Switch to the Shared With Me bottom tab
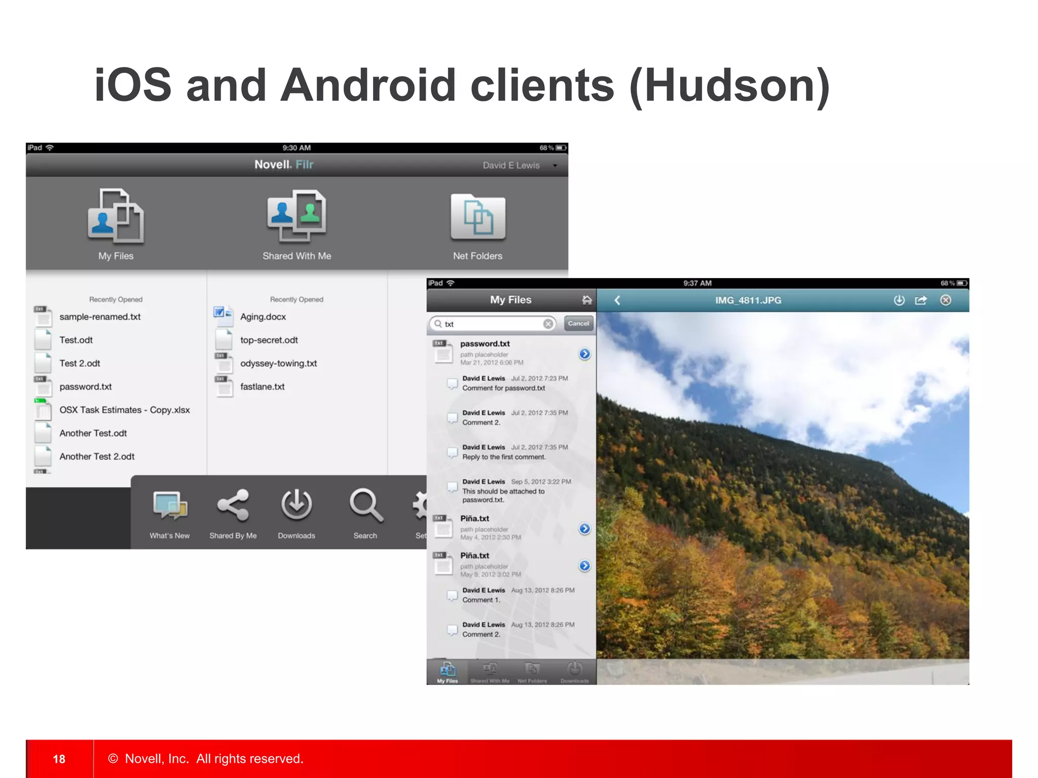The image size is (1038, 778). [490, 672]
